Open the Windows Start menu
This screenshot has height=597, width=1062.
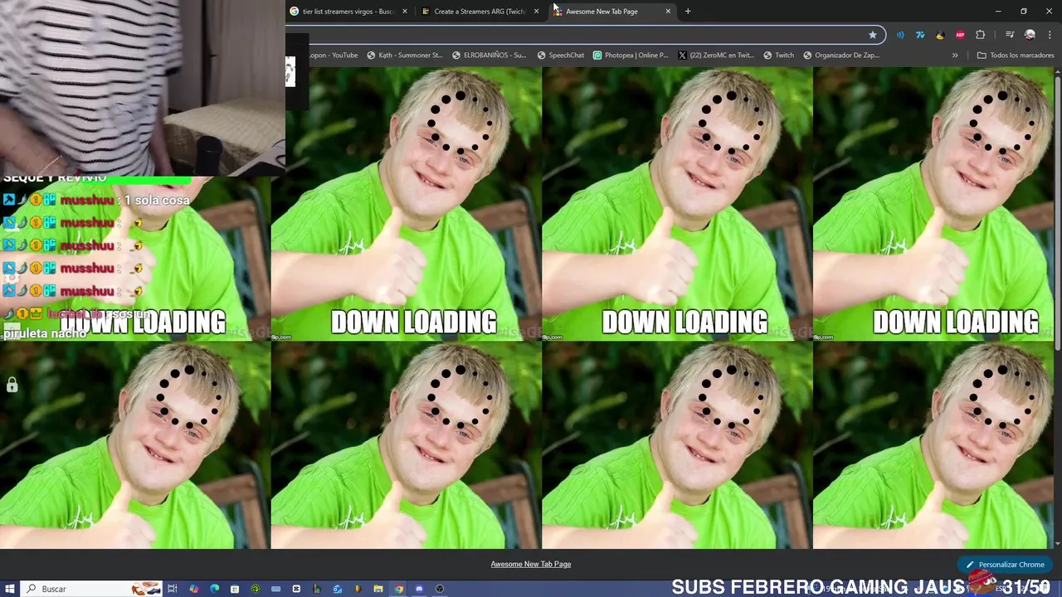click(x=10, y=589)
